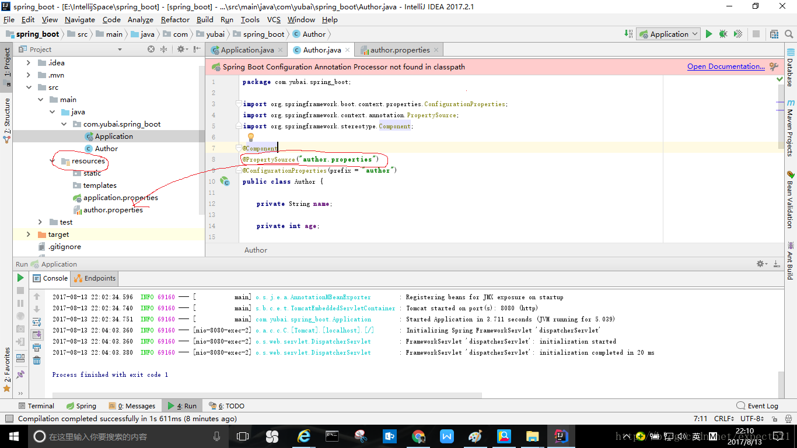
Task: Open Database tool window
Action: tap(790, 69)
